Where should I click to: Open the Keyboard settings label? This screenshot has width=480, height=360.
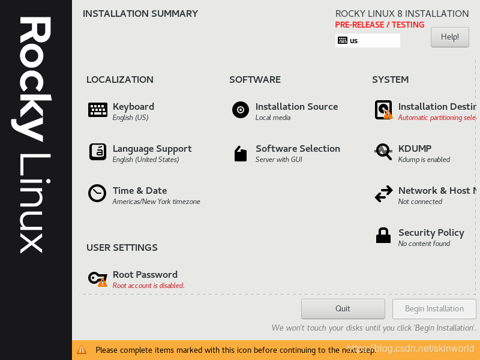tap(133, 107)
